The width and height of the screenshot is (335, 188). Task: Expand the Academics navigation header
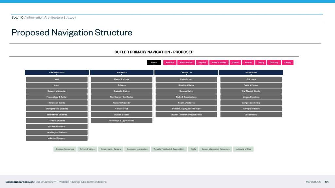[x=121, y=72]
